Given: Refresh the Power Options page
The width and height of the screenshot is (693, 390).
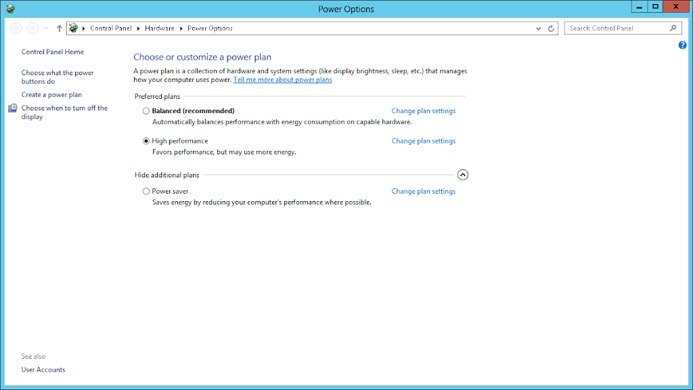Looking at the screenshot, I should [551, 28].
